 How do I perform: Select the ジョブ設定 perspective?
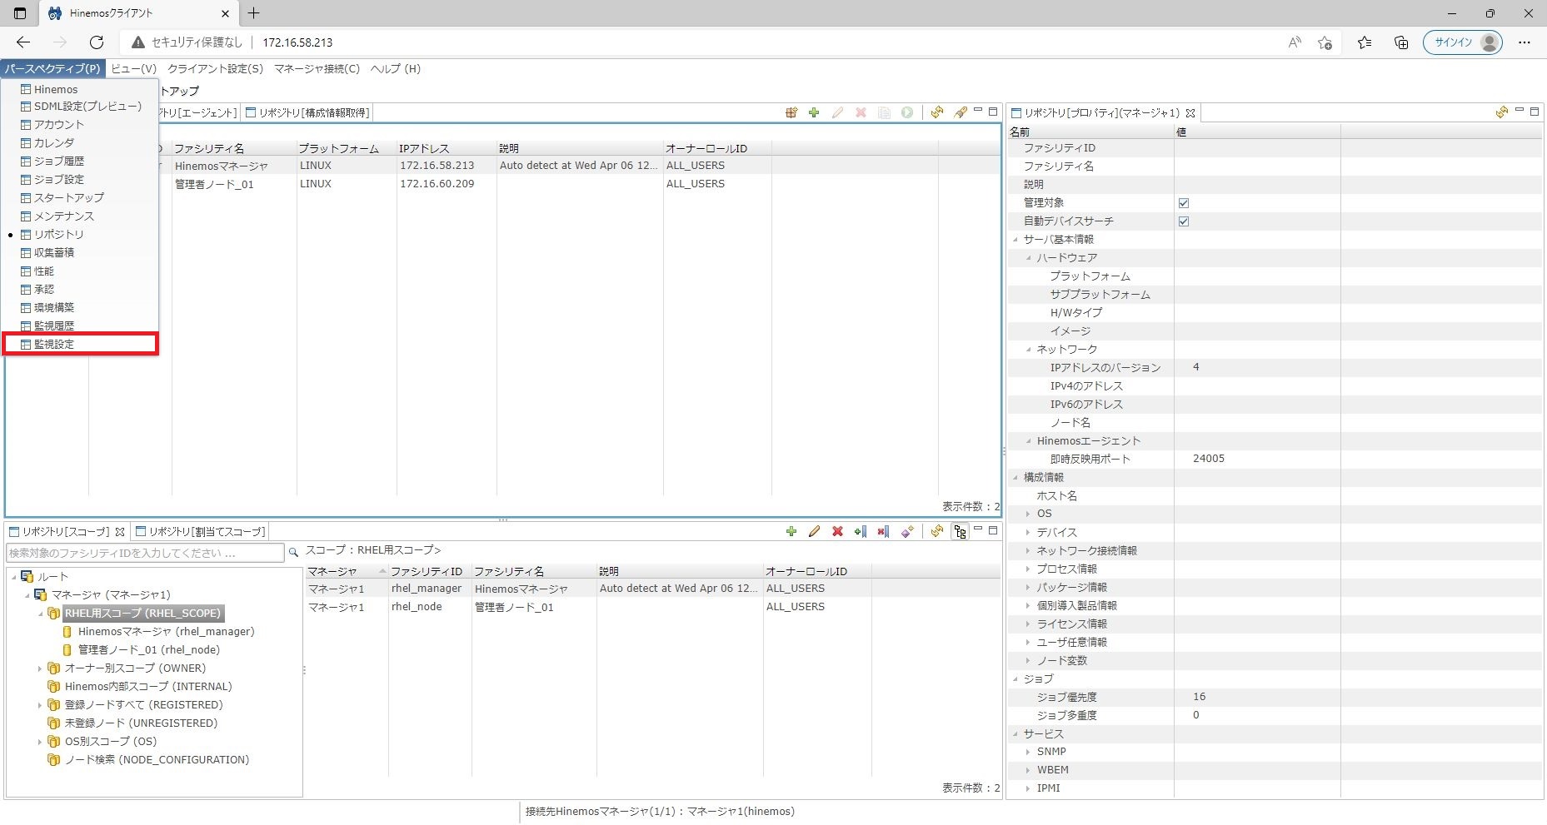tap(81, 179)
